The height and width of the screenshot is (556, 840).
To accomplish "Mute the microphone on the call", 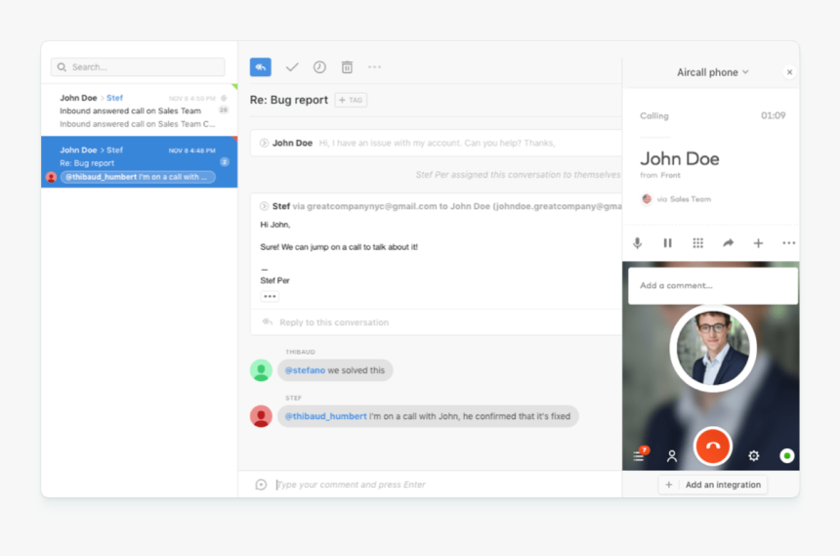I will pos(637,243).
